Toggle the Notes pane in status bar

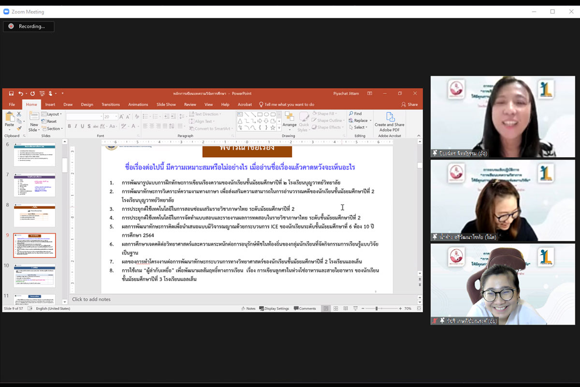point(248,309)
